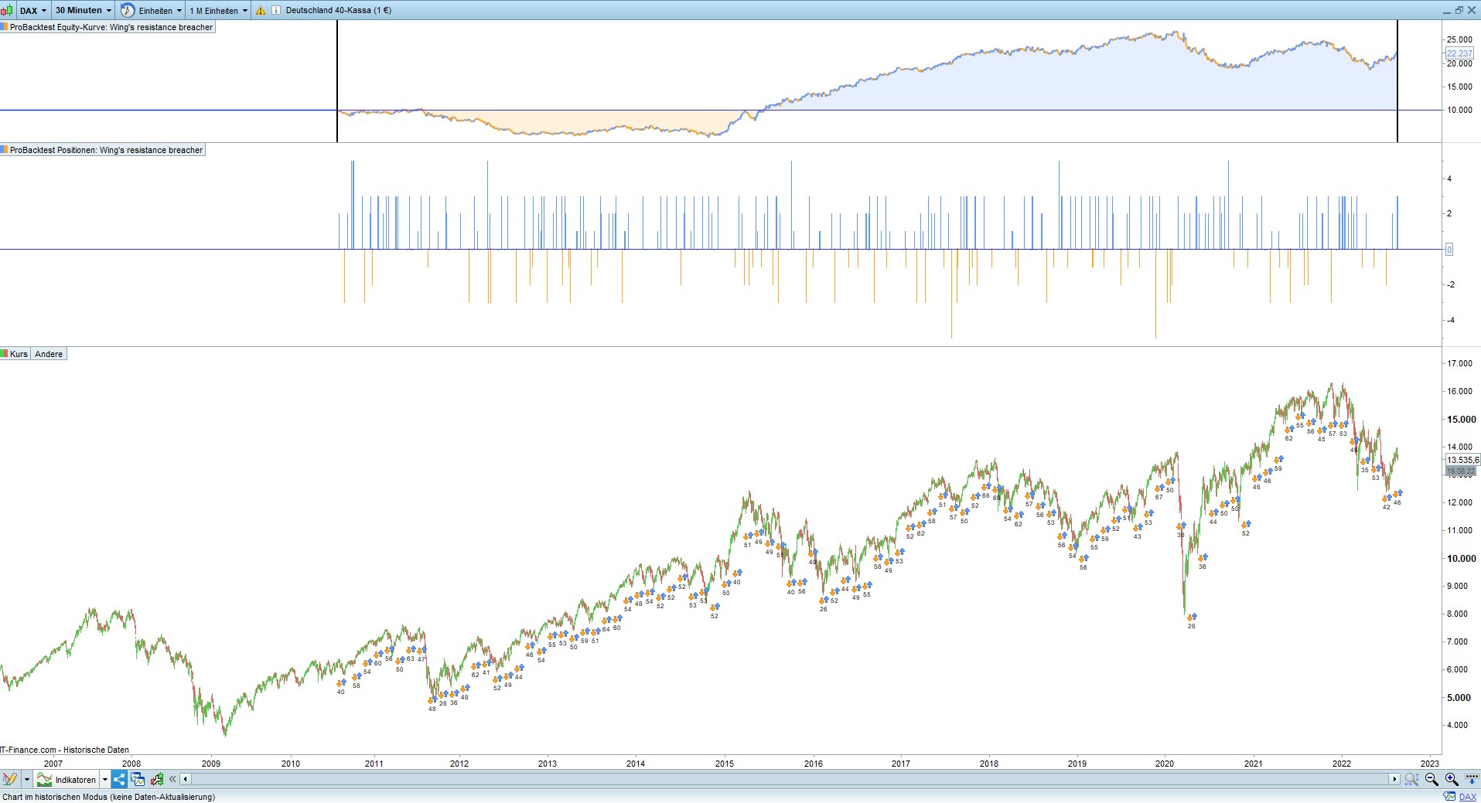Click the yellow warning triangle icon
Image resolution: width=1481 pixels, height=803 pixels.
(x=261, y=10)
